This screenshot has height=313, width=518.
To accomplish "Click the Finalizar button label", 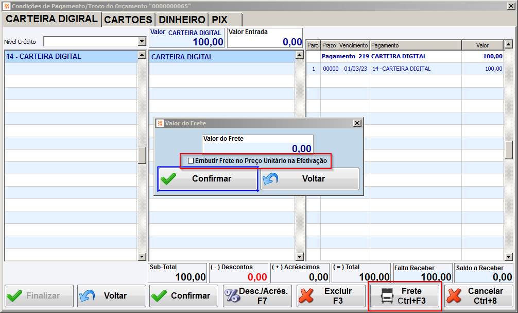I will (x=43, y=295).
